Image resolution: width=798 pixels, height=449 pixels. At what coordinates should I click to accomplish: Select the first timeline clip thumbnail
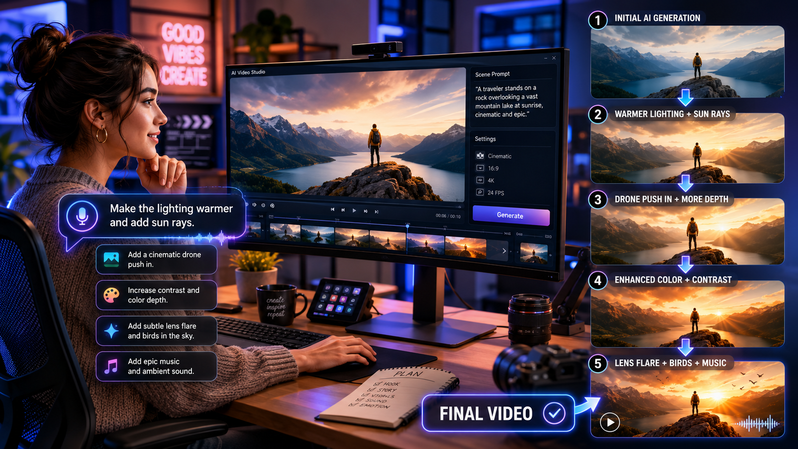(x=285, y=233)
